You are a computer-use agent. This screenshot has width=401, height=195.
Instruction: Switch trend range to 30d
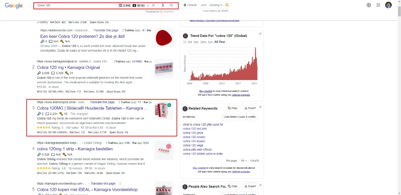(190, 42)
